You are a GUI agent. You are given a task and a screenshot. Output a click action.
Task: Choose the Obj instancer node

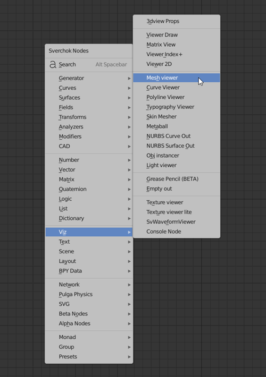(x=177, y=156)
